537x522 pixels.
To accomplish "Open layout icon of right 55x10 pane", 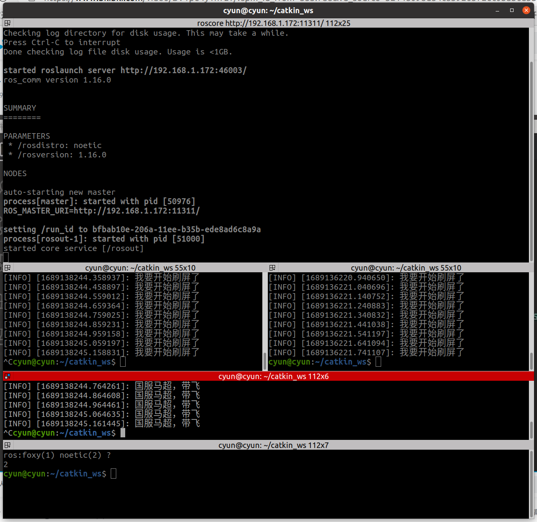I will tap(273, 268).
